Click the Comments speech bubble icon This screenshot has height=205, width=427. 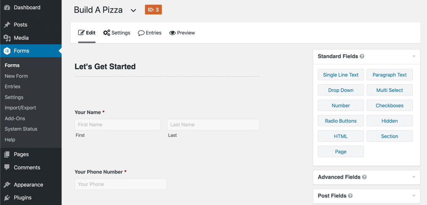pos(7,168)
